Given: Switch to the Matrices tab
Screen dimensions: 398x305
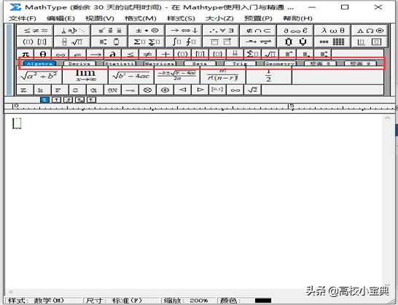Looking at the screenshot, I should pyautogui.click(x=160, y=63).
